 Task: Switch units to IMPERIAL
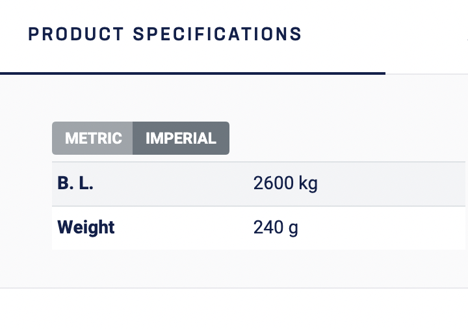point(181,138)
